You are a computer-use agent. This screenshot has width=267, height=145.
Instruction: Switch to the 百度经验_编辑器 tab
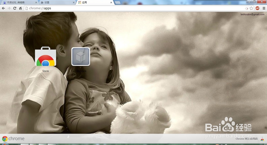pos(20,2)
